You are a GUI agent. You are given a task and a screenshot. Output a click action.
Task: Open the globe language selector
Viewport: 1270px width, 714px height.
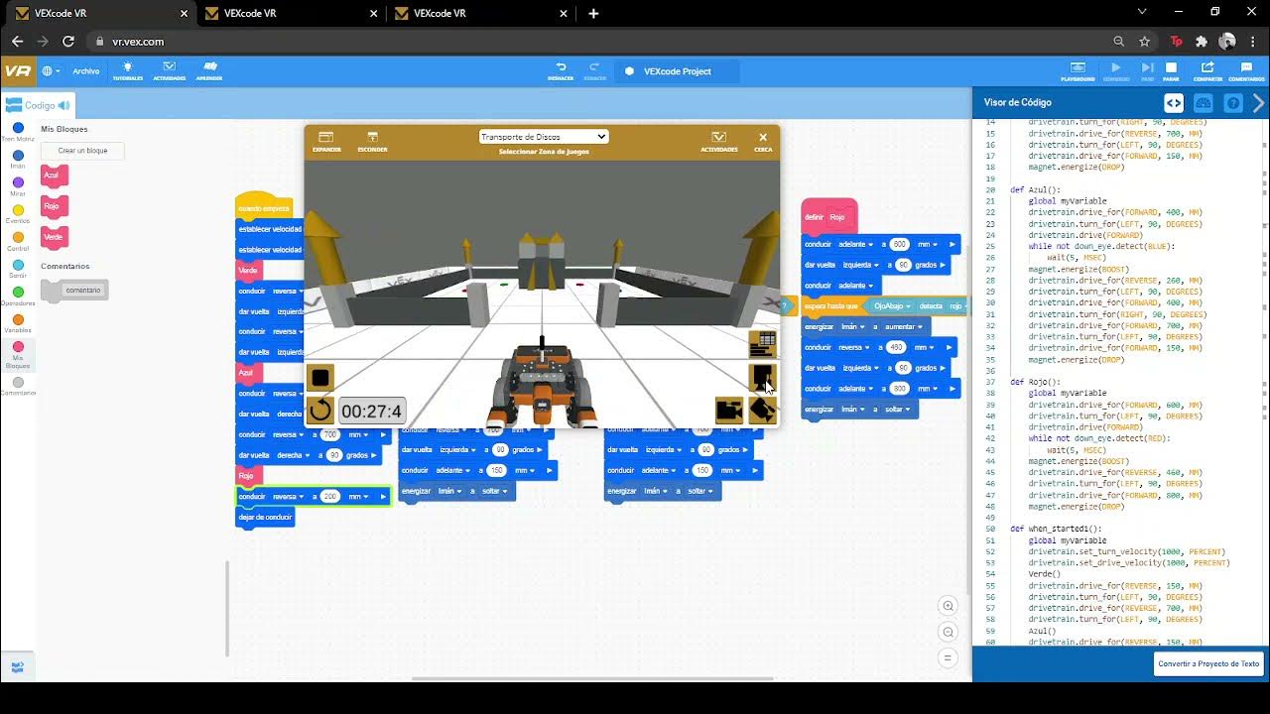tap(51, 71)
